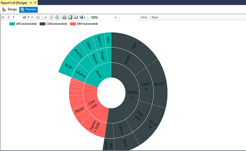Click the SKYBLUE outer segment
This screenshot has width=246, height=151.
click(x=108, y=146)
